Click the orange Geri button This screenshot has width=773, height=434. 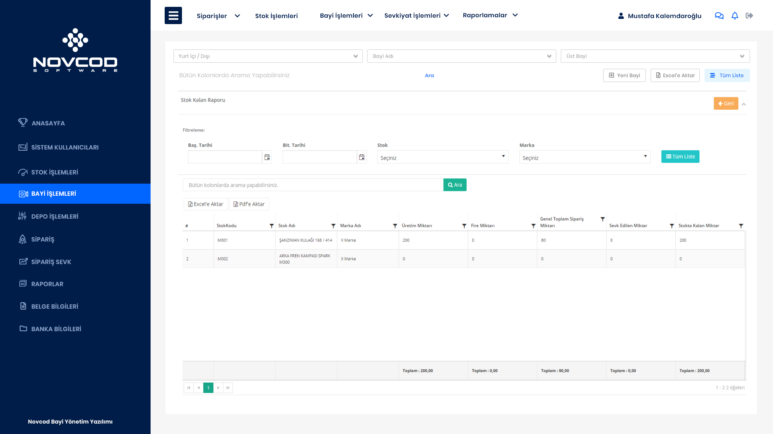pos(725,104)
